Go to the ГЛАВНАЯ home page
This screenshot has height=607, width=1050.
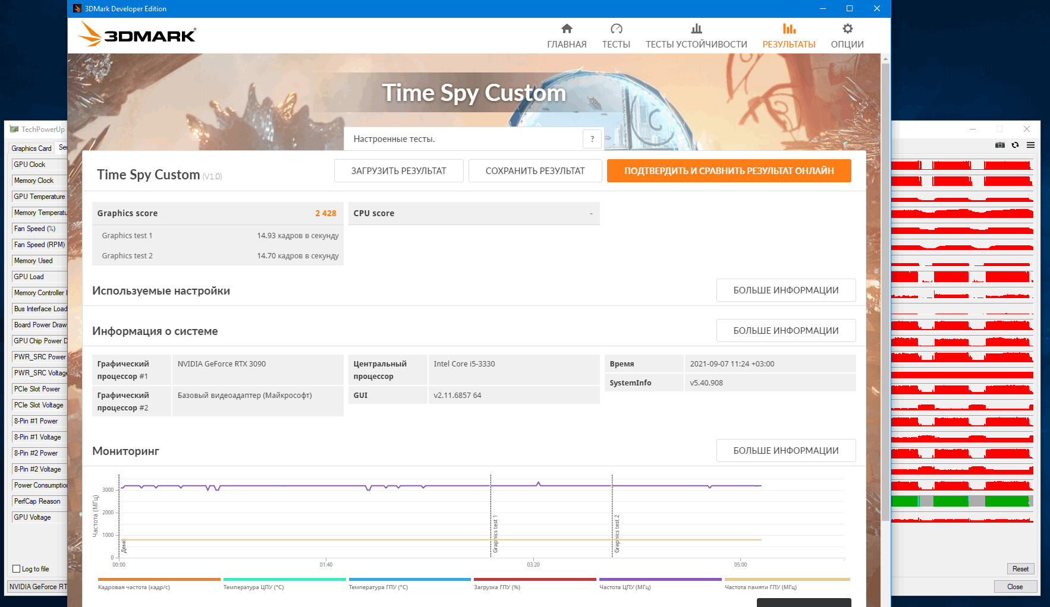[x=567, y=36]
